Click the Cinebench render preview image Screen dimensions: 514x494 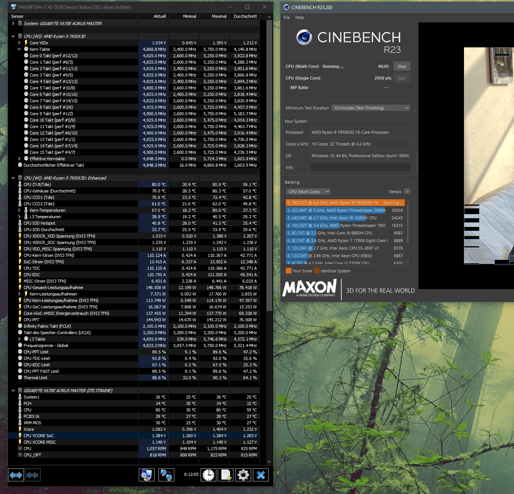(x=489, y=155)
